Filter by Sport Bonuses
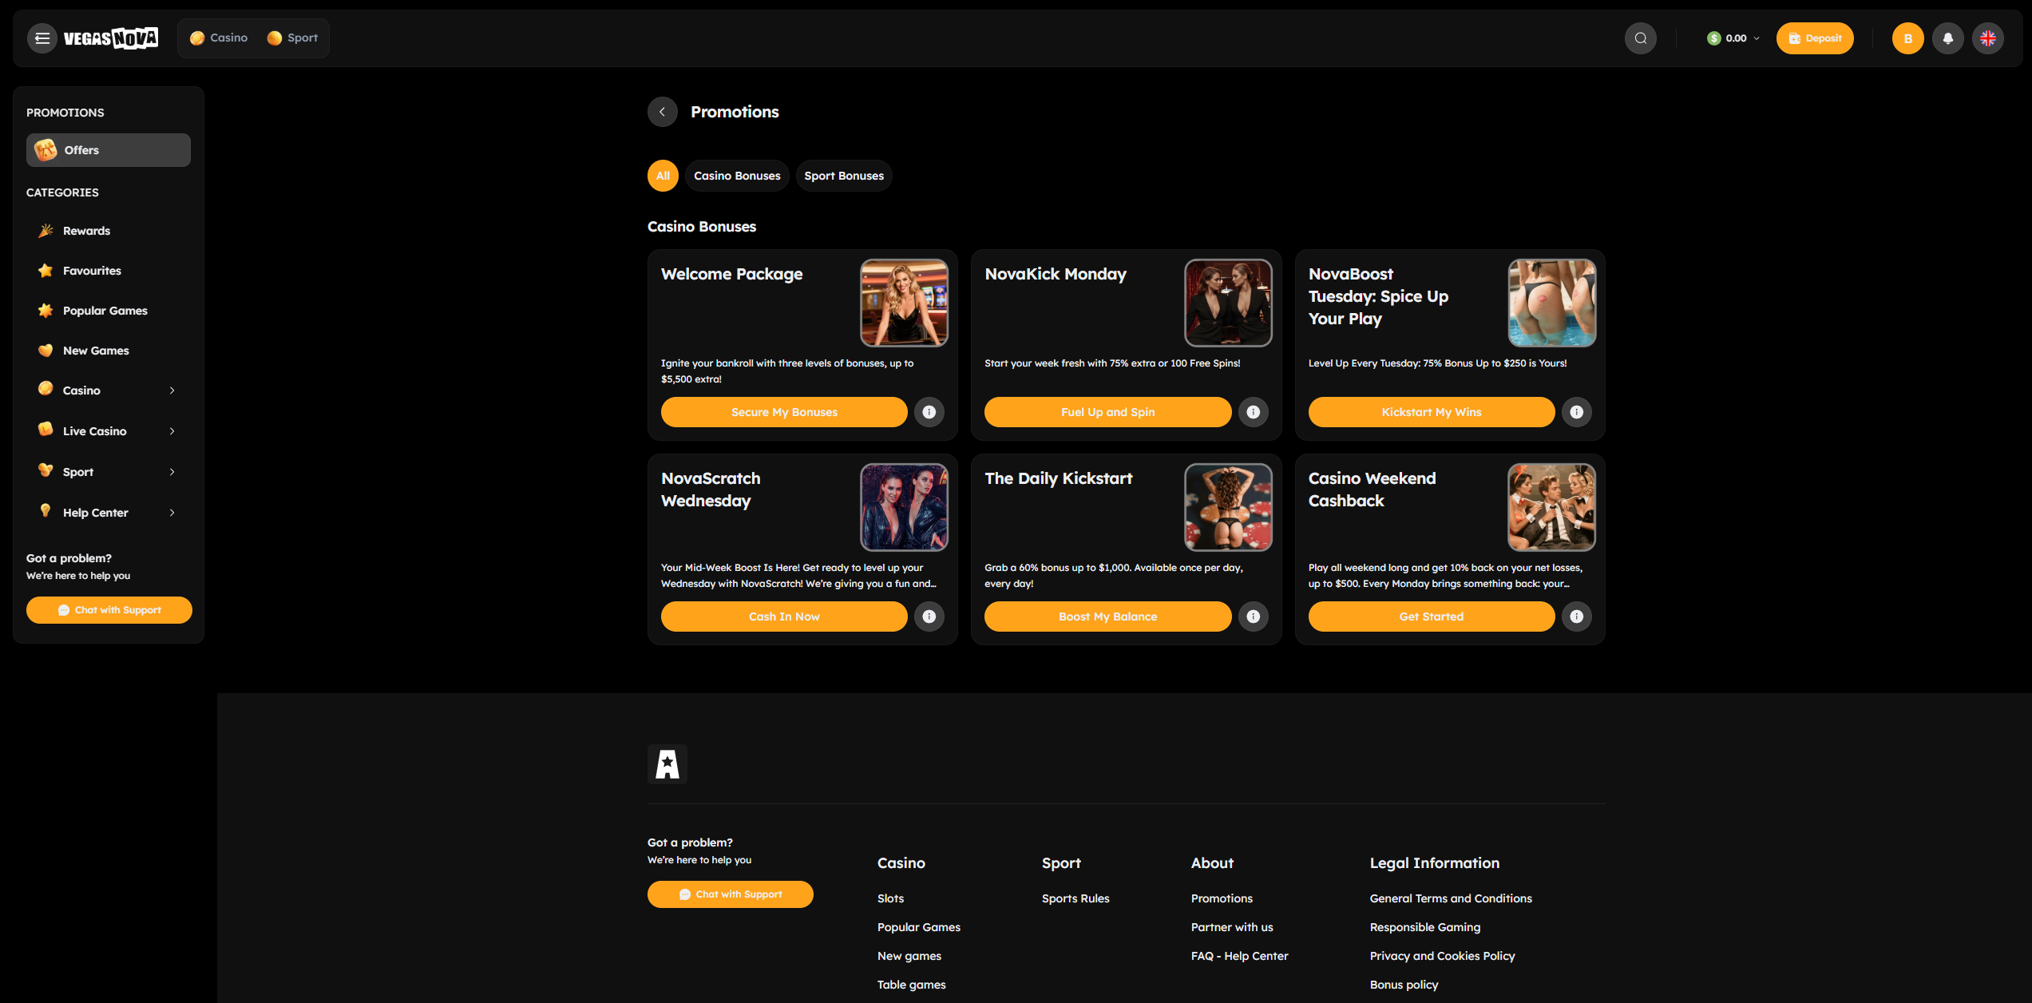The width and height of the screenshot is (2032, 1003). (843, 176)
